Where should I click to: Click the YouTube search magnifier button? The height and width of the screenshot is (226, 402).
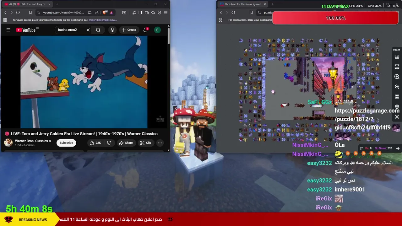click(x=98, y=30)
